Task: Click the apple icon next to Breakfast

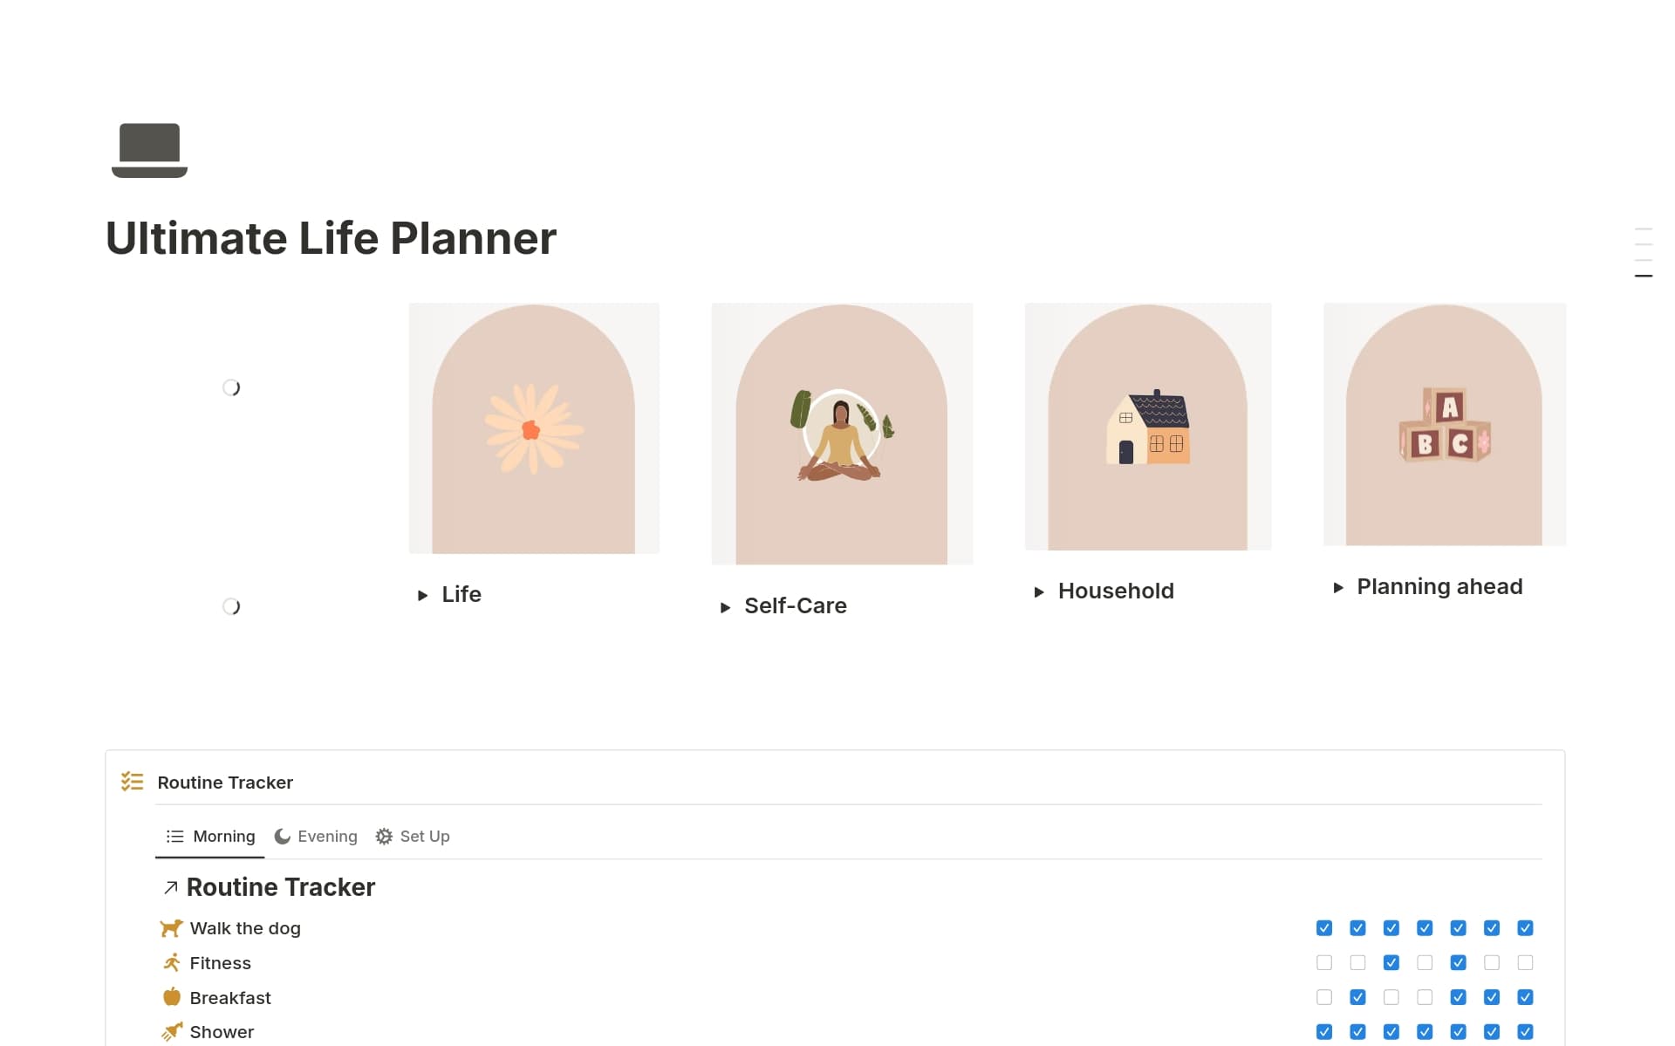Action: (x=172, y=997)
